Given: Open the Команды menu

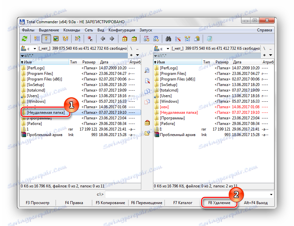Looking at the screenshot, I should pyautogui.click(x=72, y=30).
